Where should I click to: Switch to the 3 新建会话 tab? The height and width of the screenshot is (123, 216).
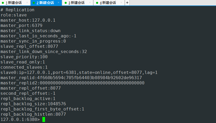click(x=76, y=3)
